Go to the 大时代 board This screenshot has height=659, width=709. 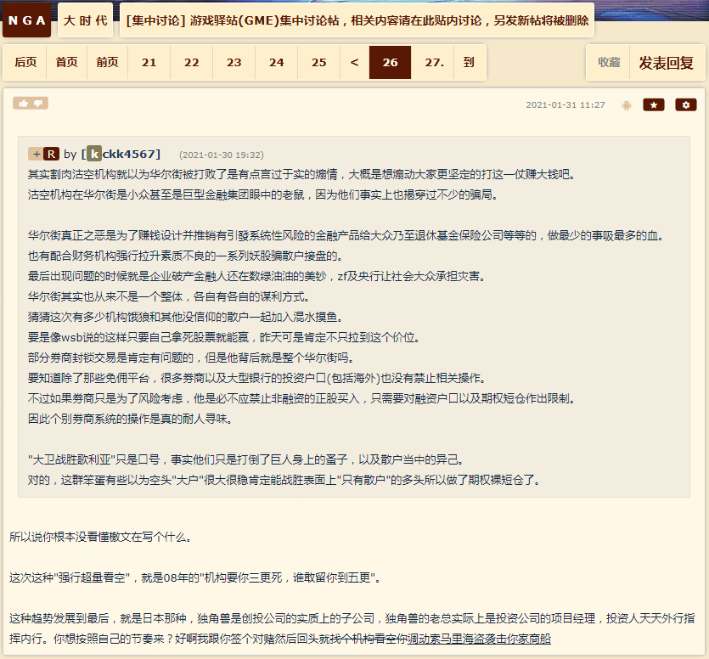[85, 20]
